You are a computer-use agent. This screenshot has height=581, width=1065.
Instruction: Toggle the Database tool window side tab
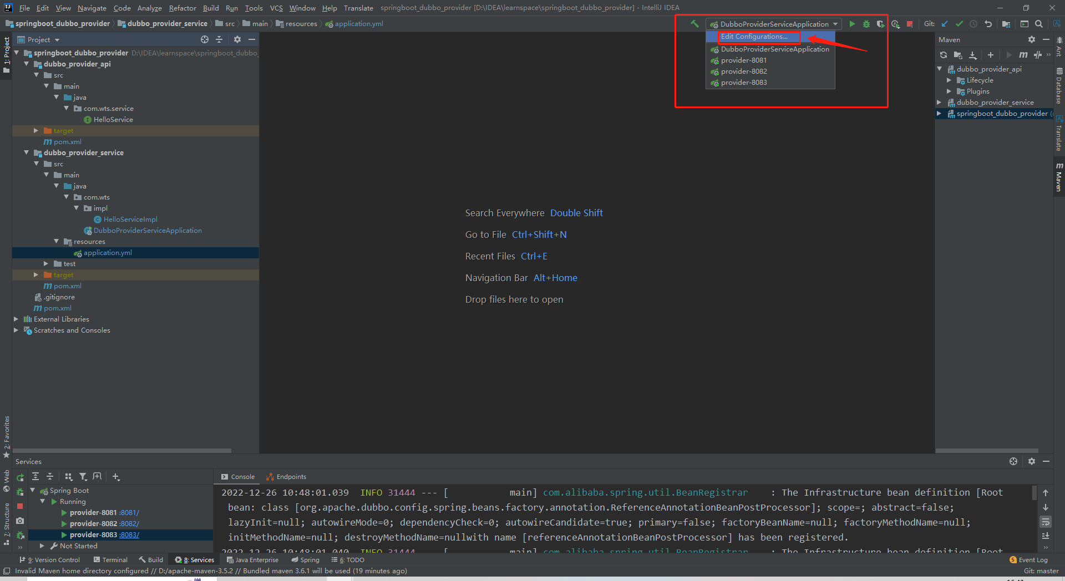1059,86
